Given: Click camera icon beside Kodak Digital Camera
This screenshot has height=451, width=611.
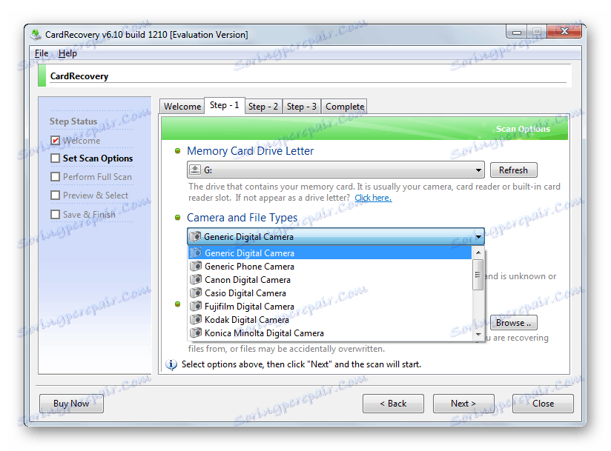Looking at the screenshot, I should (x=196, y=319).
